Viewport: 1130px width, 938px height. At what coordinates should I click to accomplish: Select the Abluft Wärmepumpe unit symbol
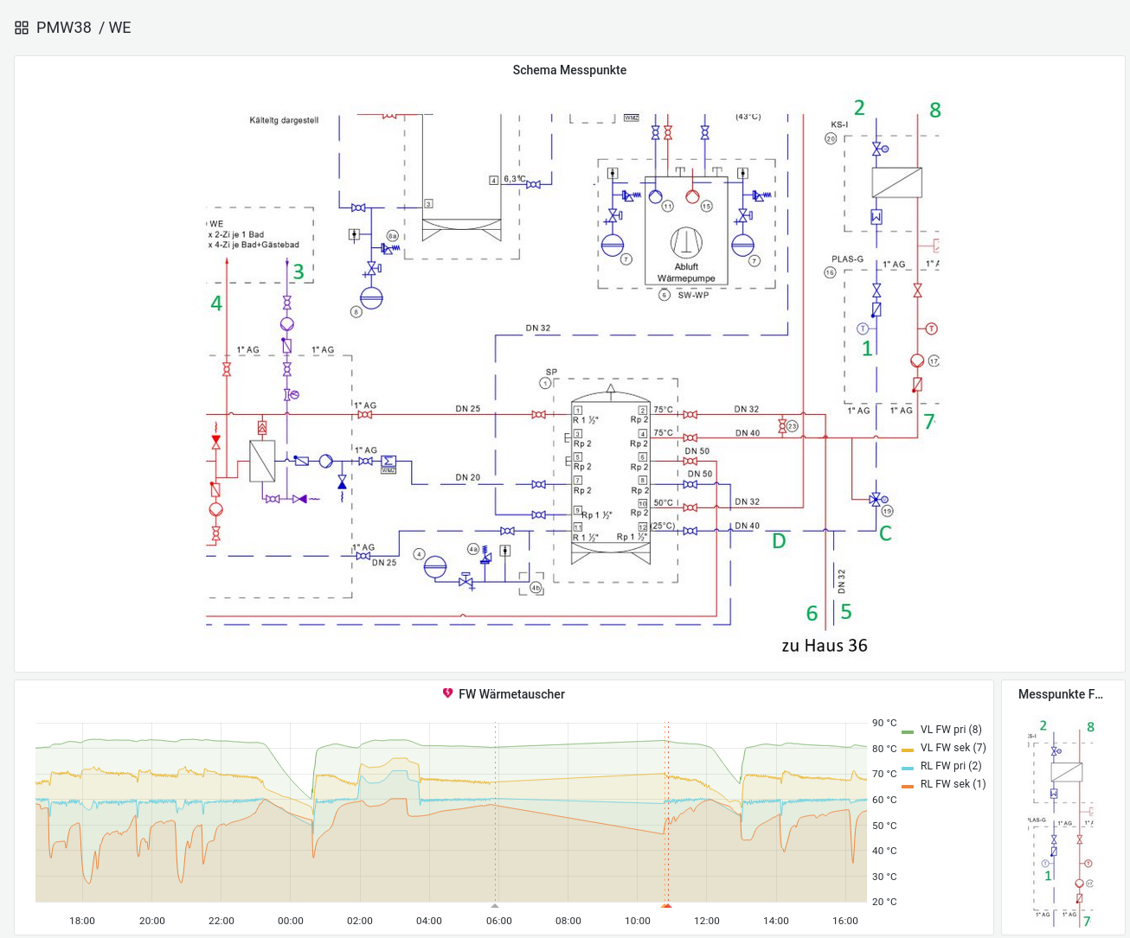point(688,242)
